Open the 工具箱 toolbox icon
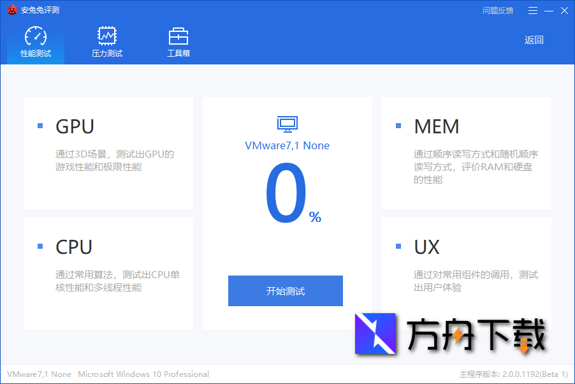Viewport: 575px width, 384px height. [178, 34]
